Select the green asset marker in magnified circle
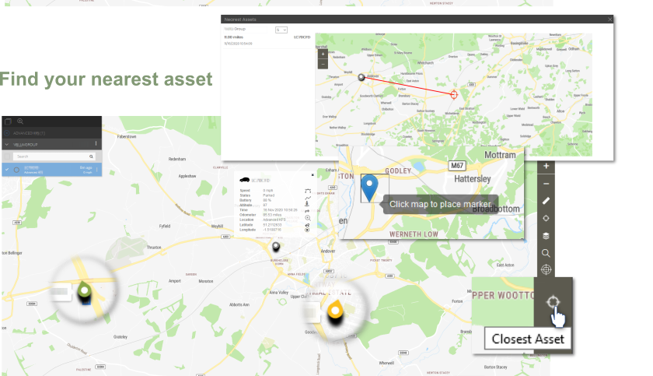The width and height of the screenshot is (653, 376). 85,290
